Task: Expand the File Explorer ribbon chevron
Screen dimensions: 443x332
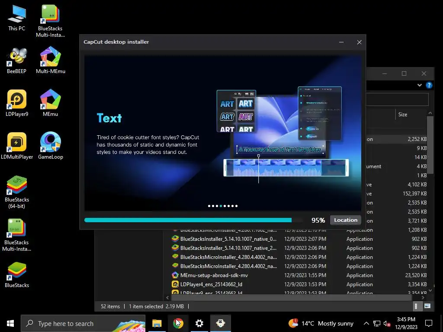Action: tap(420, 85)
